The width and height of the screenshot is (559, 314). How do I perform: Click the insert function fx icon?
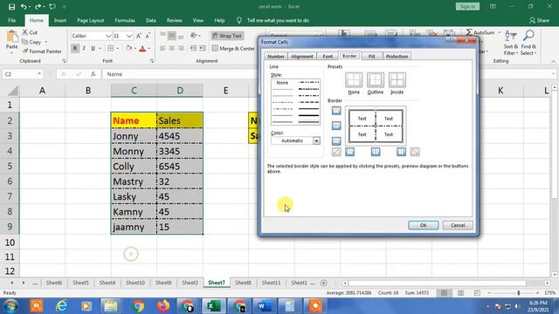click(93, 74)
